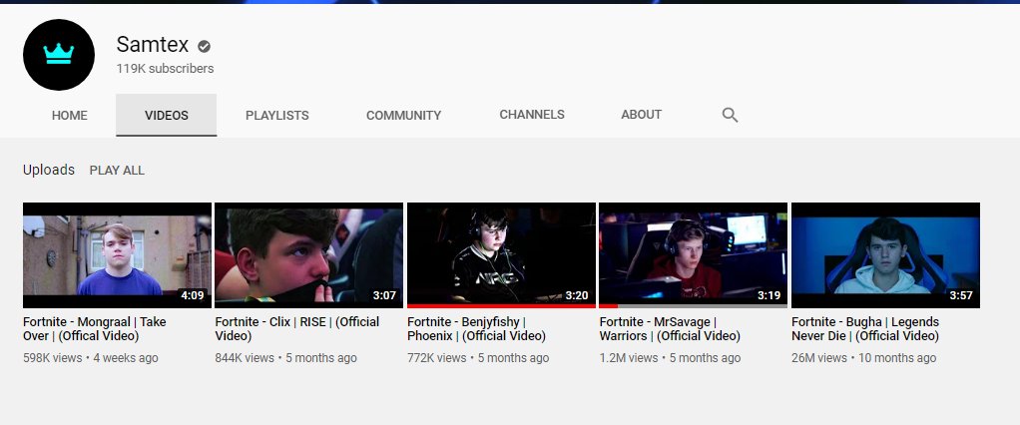Click '26M views • 10 months ago' text

(864, 358)
